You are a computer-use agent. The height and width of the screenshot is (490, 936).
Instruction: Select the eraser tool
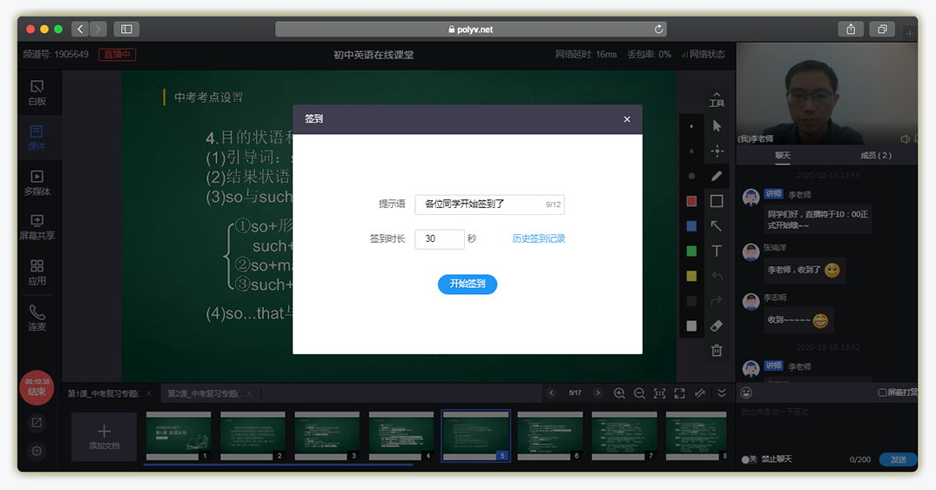tap(717, 326)
